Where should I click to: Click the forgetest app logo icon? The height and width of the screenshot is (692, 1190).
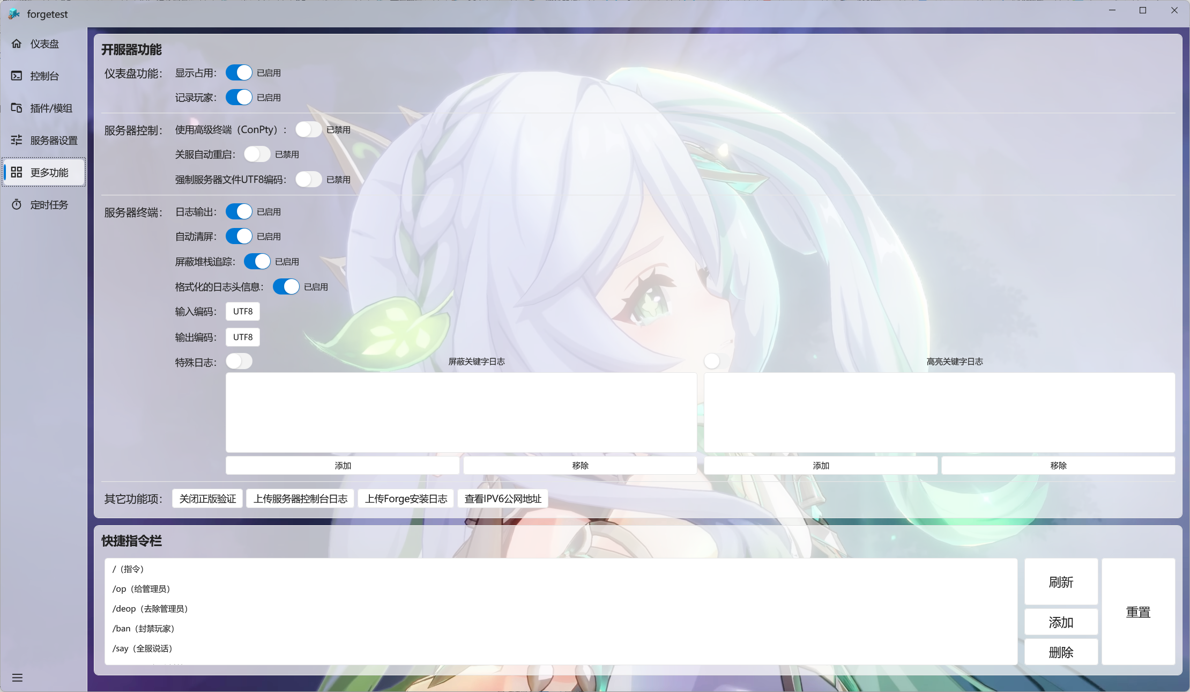(x=14, y=14)
